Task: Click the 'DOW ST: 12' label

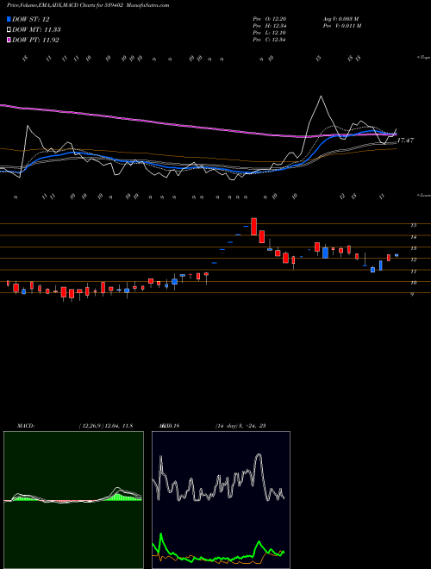Action: pos(31,19)
